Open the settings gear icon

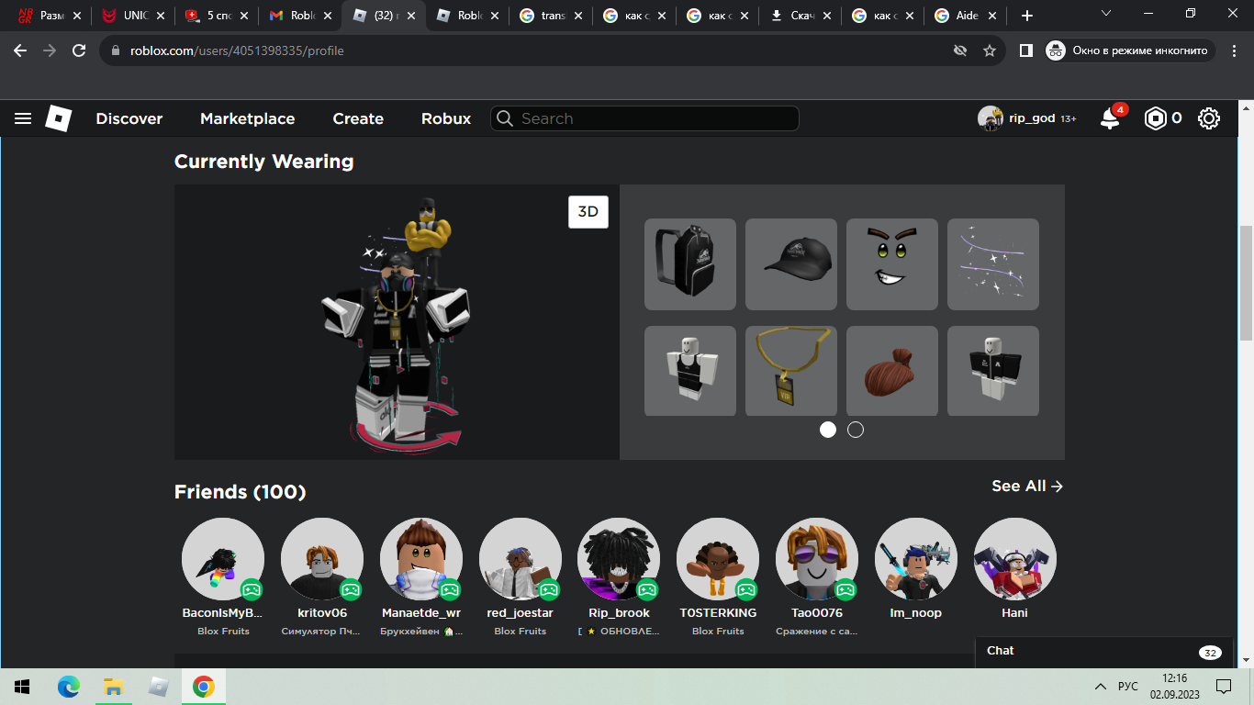[1209, 118]
